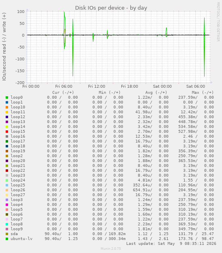Click the 'loop16' legend label

pyautogui.click(x=18, y=136)
